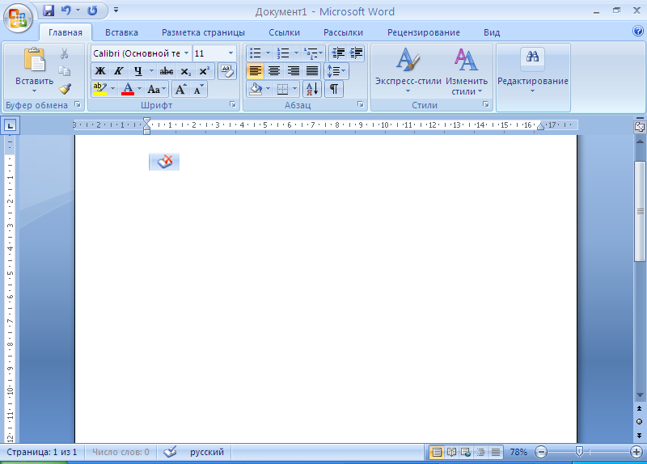Click the zoom slider handle
647x464 pixels.
point(579,452)
